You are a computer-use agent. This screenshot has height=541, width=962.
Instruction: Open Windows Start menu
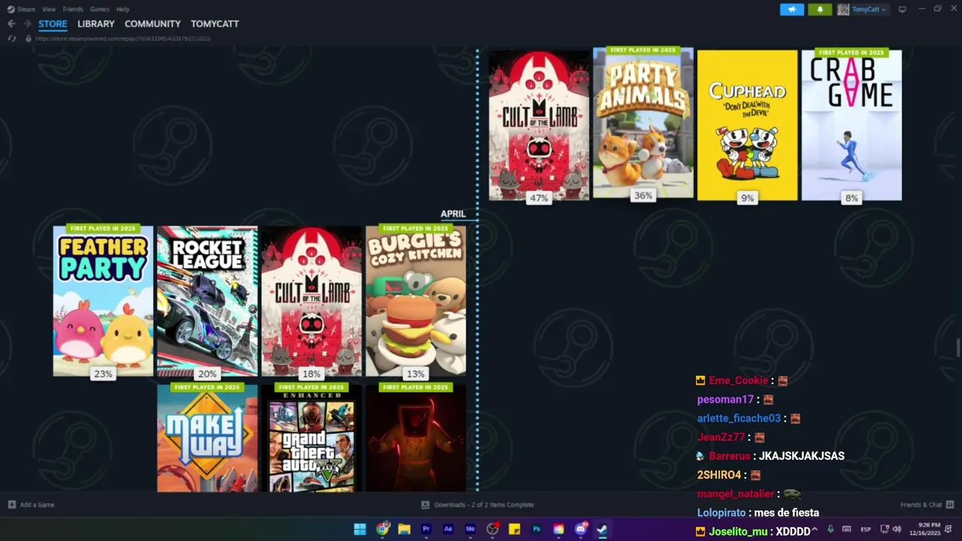pos(360,529)
